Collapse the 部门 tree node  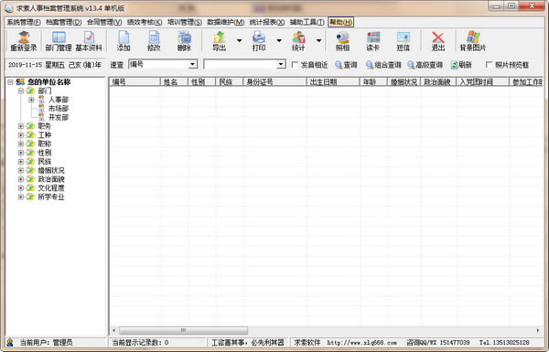(21, 91)
